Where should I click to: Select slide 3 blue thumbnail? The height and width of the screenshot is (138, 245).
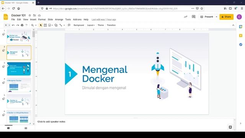pos(19,69)
